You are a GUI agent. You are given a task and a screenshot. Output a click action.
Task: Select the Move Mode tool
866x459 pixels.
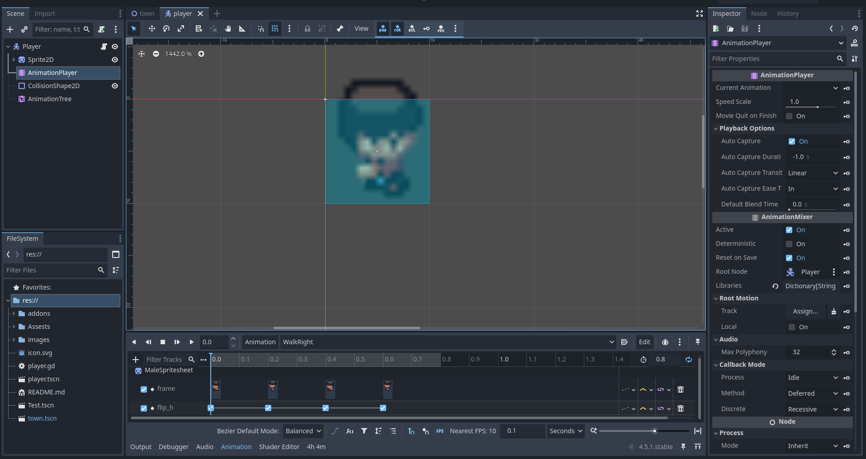click(151, 28)
